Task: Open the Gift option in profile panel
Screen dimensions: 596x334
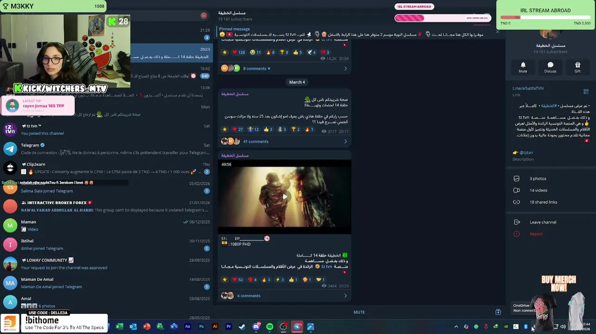Action: (x=577, y=67)
